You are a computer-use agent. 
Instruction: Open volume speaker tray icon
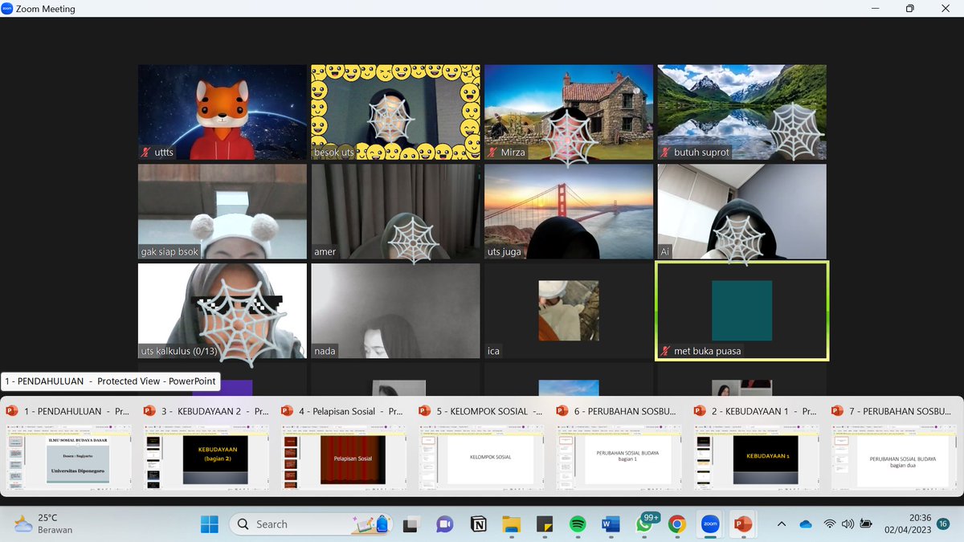(848, 524)
